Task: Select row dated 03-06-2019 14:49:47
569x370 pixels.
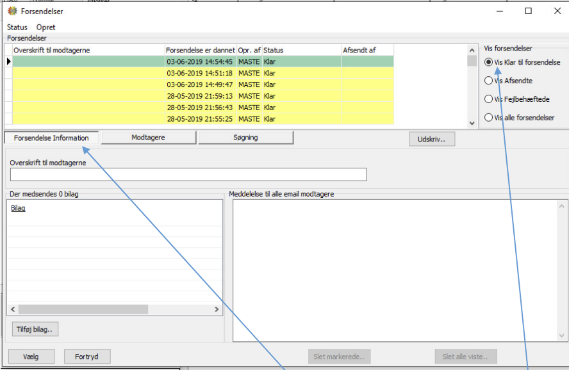Action: [203, 84]
